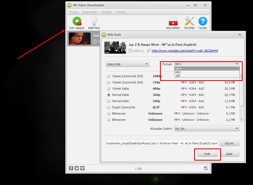Open Altyazıları İndirin Hiç Yok dropdown
This screenshot has height=185, width=253.
pos(207,129)
